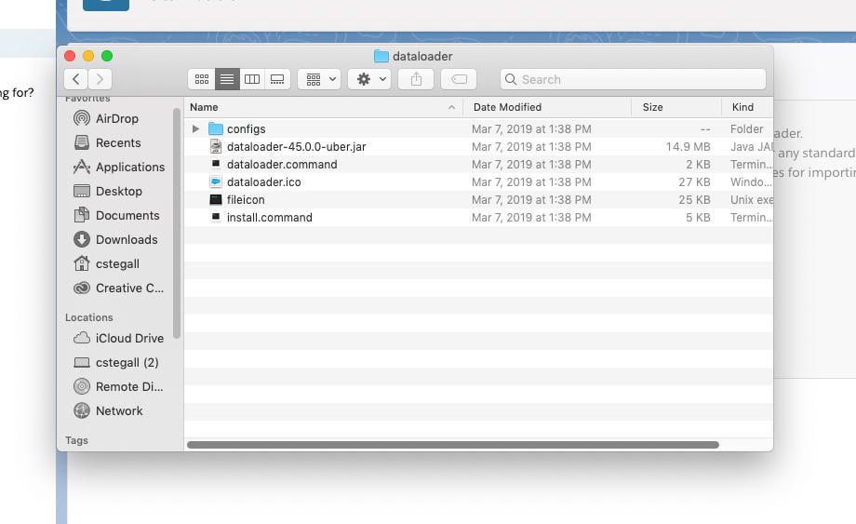The height and width of the screenshot is (524, 856).
Task: Sort files by Name column header
Action: [316, 107]
